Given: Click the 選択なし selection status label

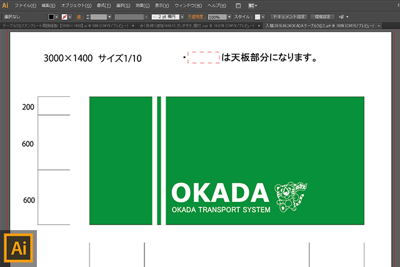Looking at the screenshot, I should point(12,17).
